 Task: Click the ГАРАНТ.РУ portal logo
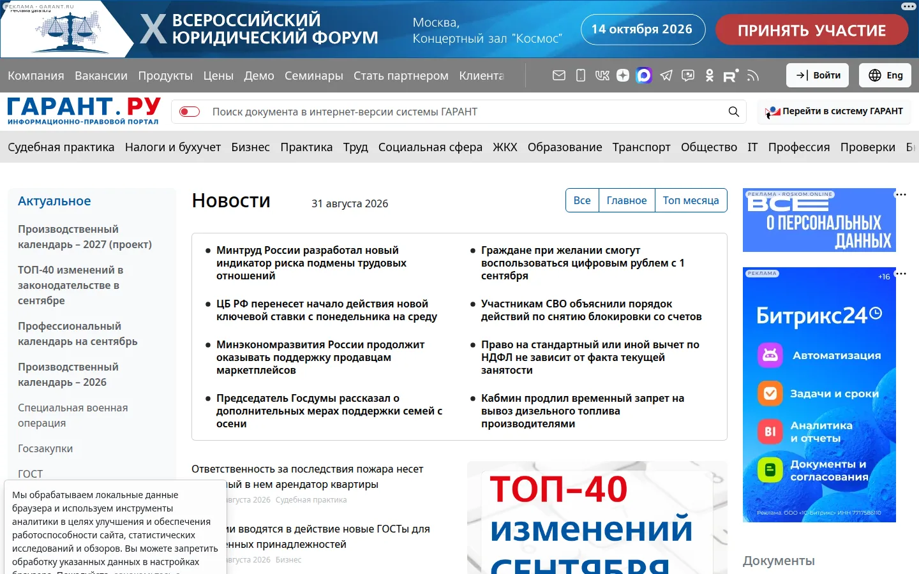(84, 111)
